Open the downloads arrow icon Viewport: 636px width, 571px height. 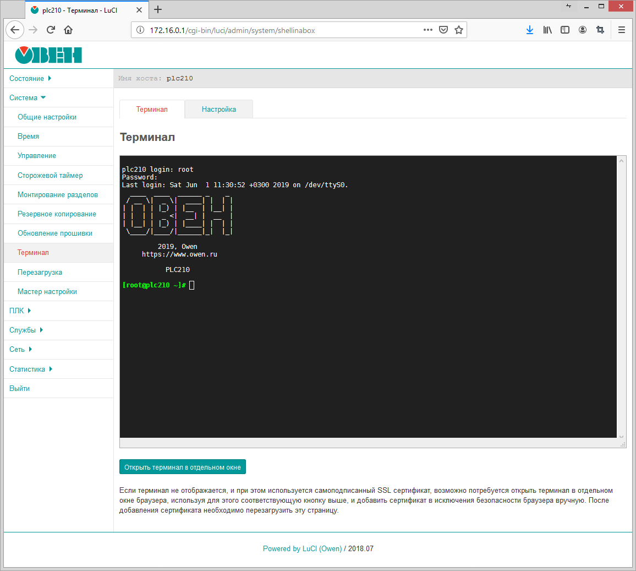[x=529, y=30]
